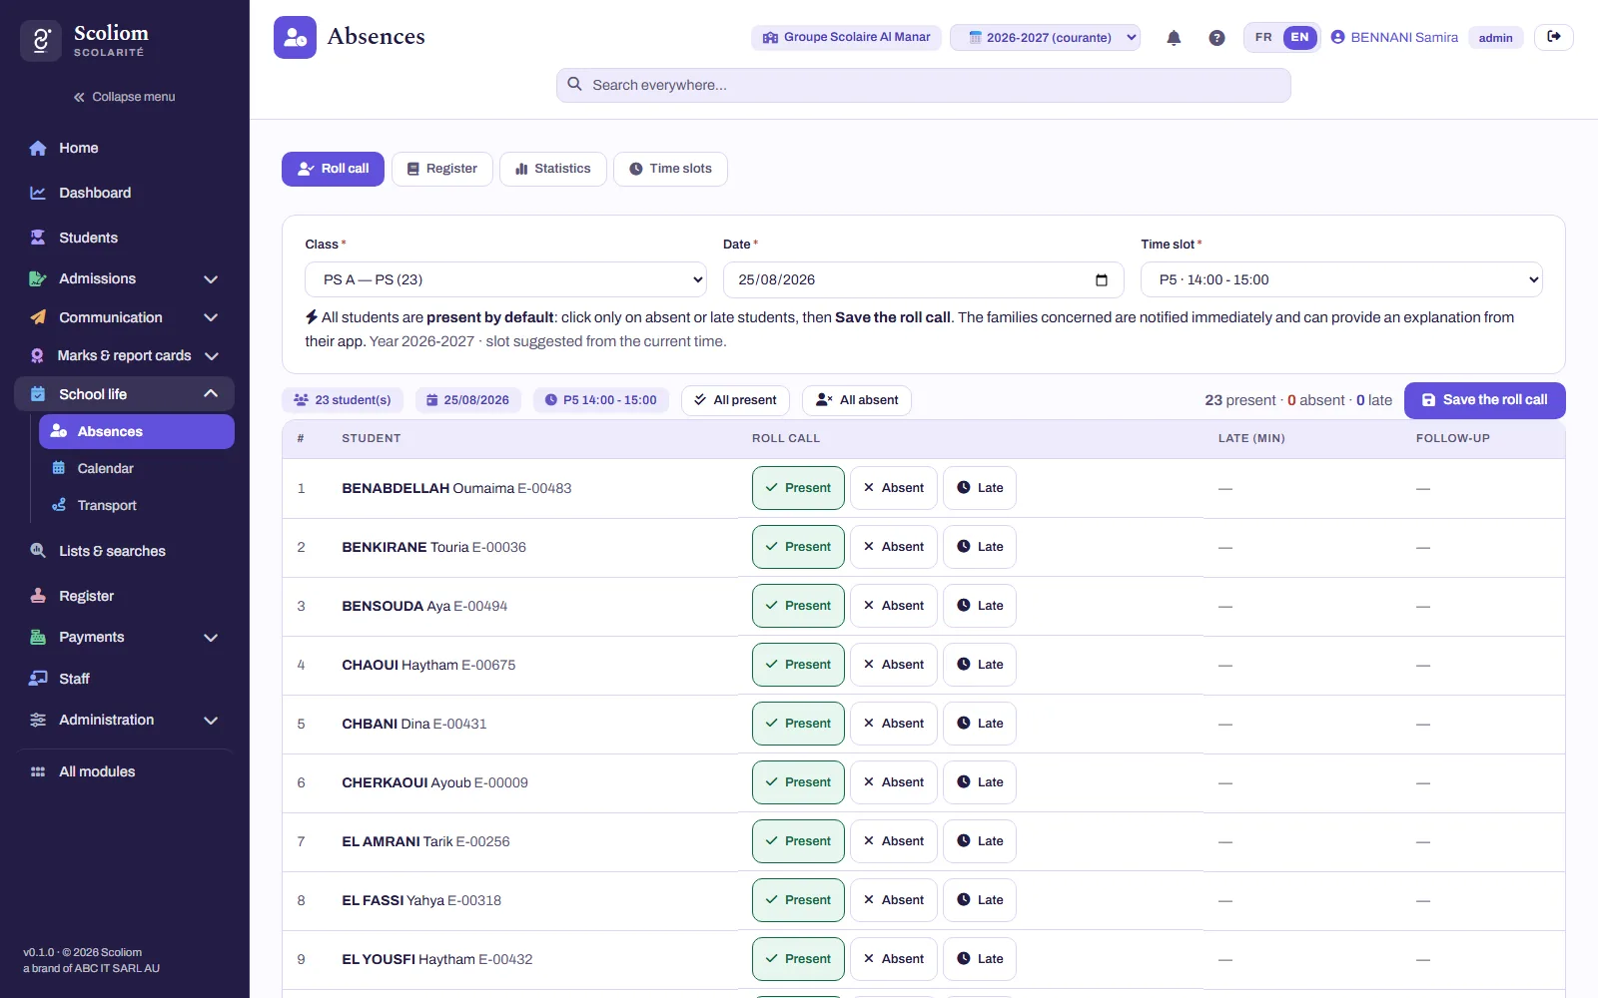This screenshot has width=1598, height=998.
Task: Click the Register sidebar stamp icon
Action: coord(38,596)
